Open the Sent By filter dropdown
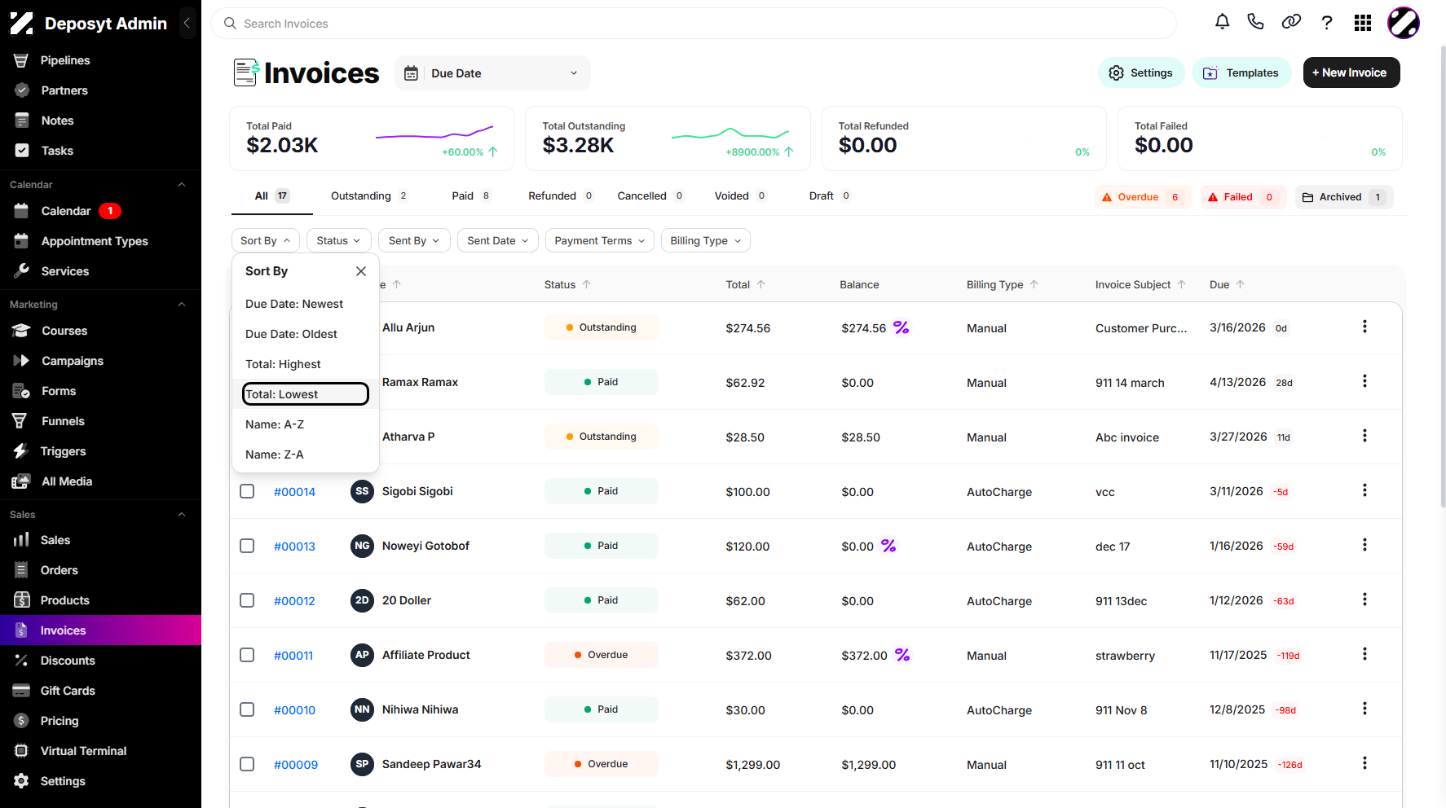 click(x=414, y=240)
